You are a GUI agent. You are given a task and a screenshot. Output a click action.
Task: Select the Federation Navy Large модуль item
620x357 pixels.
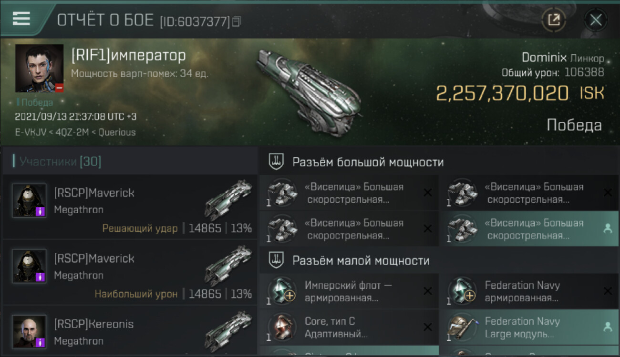pos(529,327)
